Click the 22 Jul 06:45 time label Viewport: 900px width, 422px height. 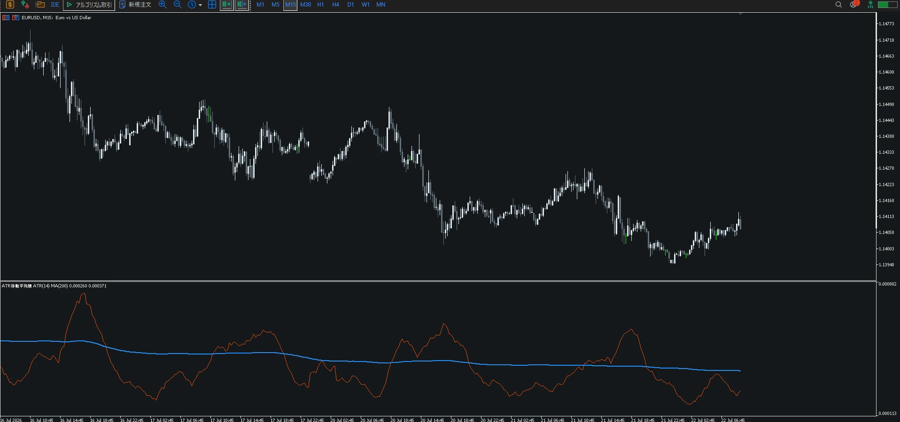[x=733, y=420]
